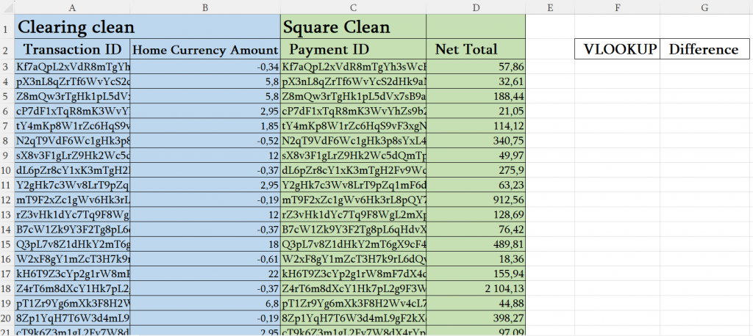This screenshot has height=336, width=753.
Task: Click the 'Home Currency Amount' header cell
Action: [205, 50]
